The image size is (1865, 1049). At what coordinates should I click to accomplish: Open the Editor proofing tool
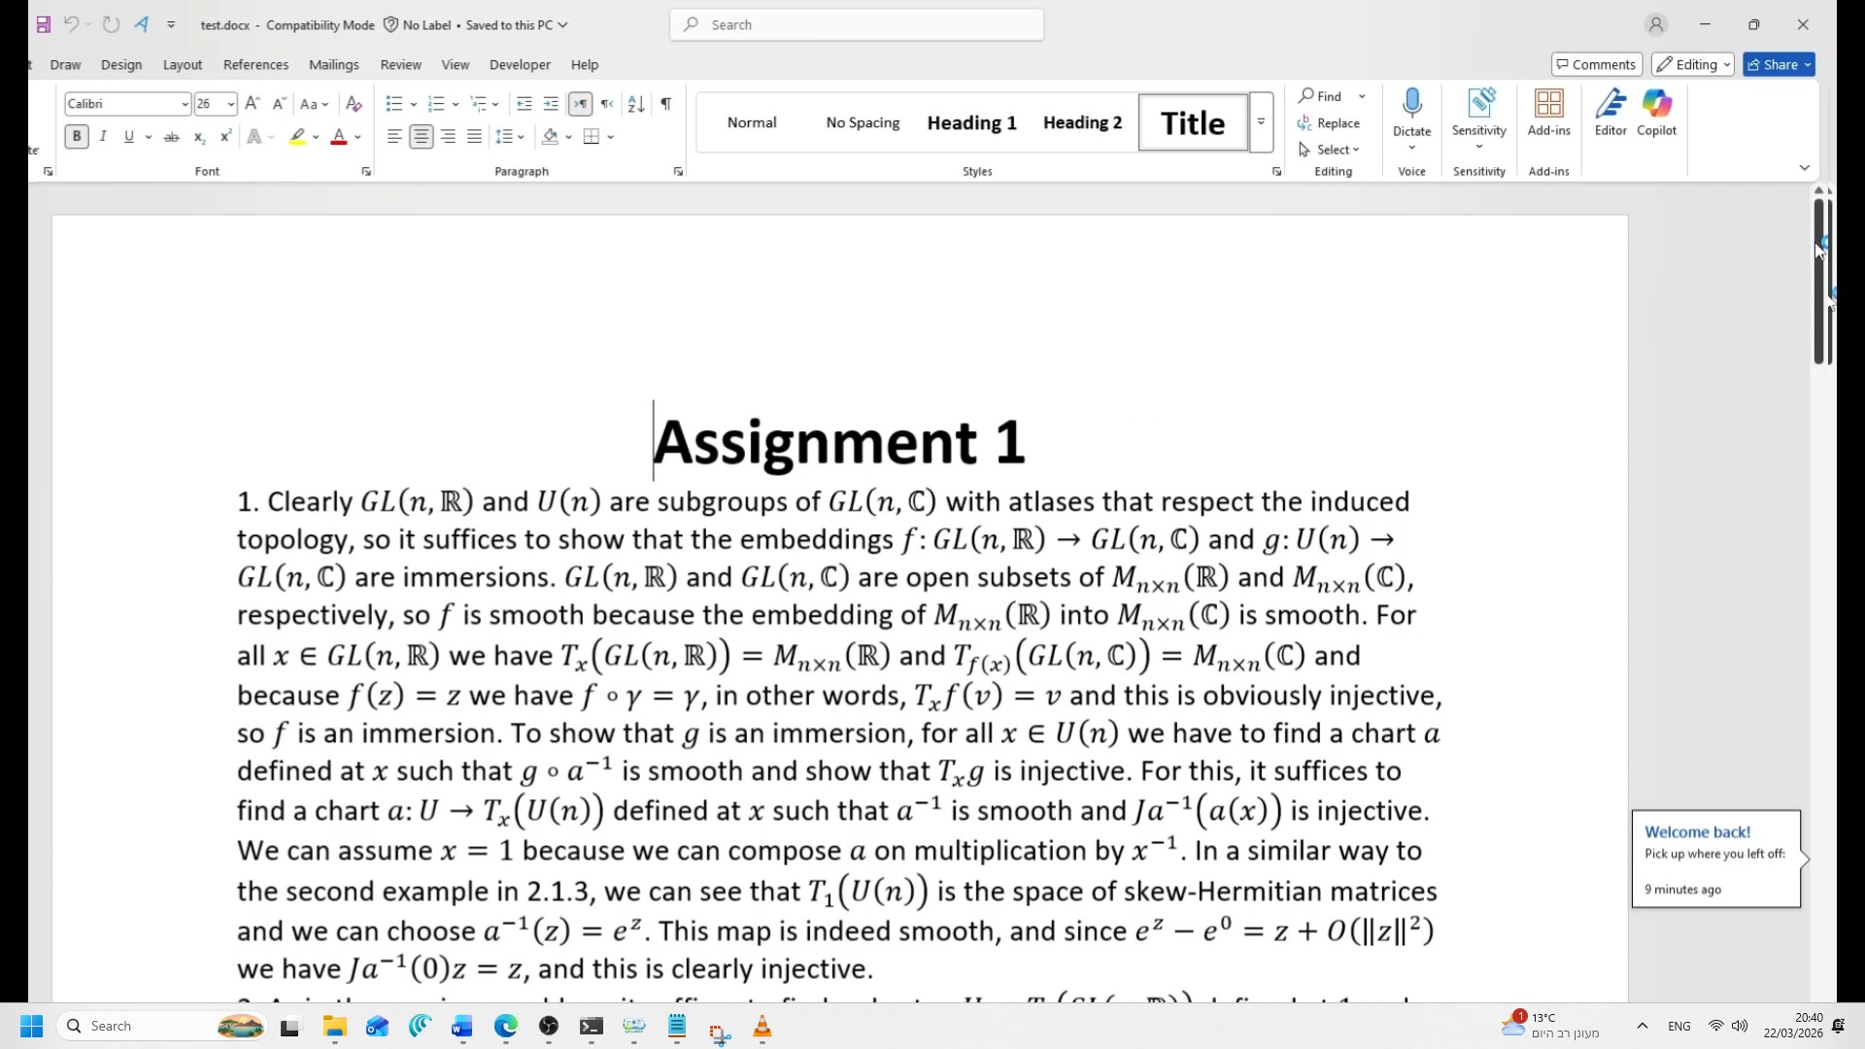[x=1610, y=113]
